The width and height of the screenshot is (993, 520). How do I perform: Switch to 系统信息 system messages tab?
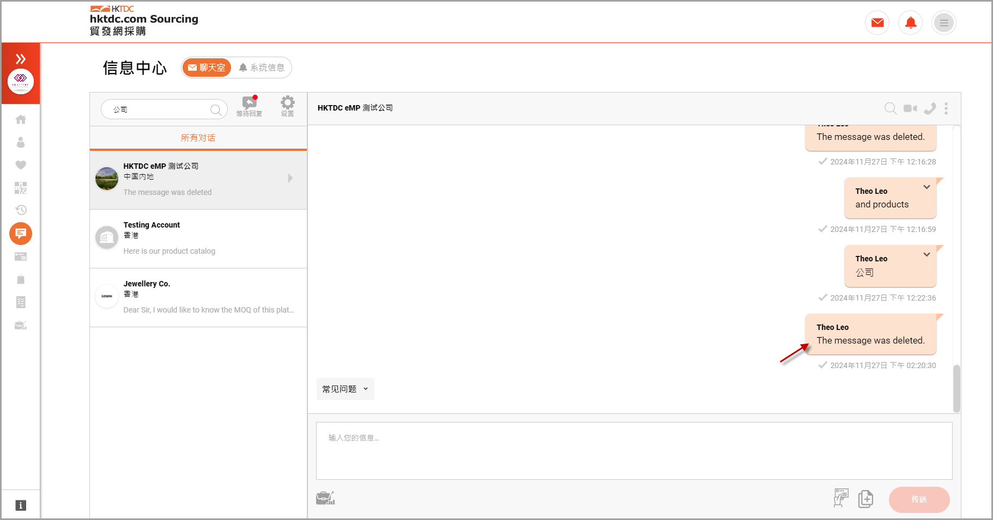[262, 68]
